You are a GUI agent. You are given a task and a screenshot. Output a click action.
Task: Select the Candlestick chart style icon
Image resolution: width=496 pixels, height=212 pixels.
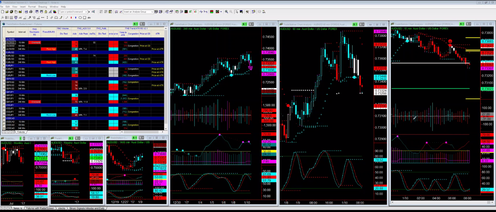195,12
